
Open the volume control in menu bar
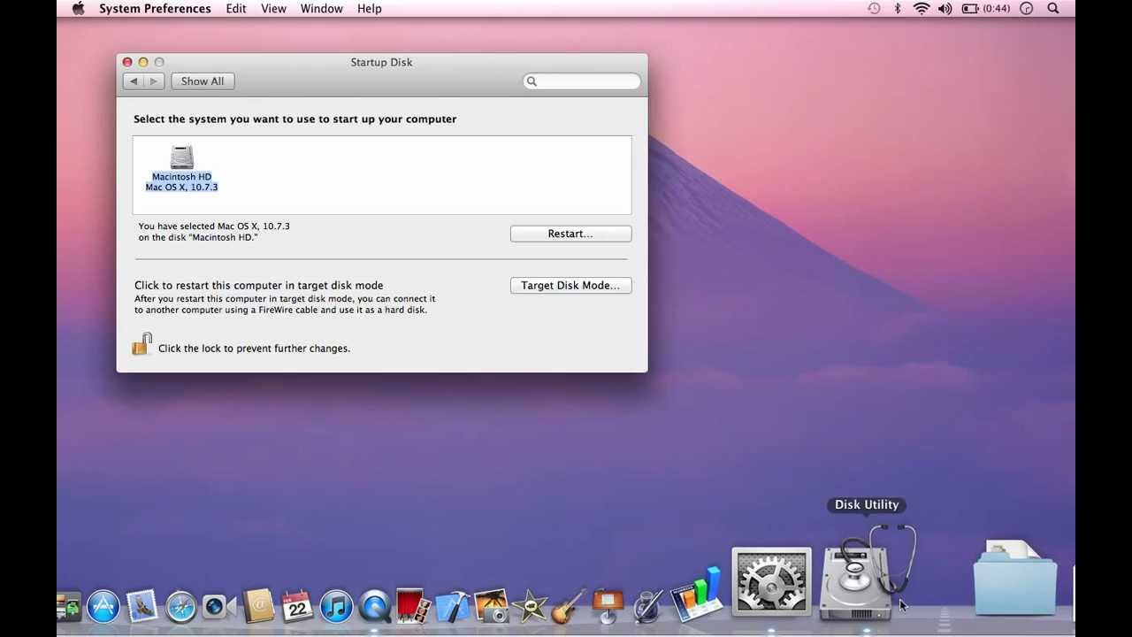click(945, 8)
